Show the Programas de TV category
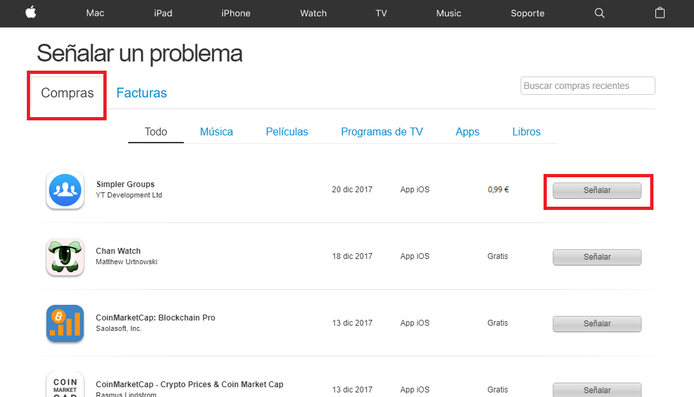694x397 pixels. click(382, 132)
